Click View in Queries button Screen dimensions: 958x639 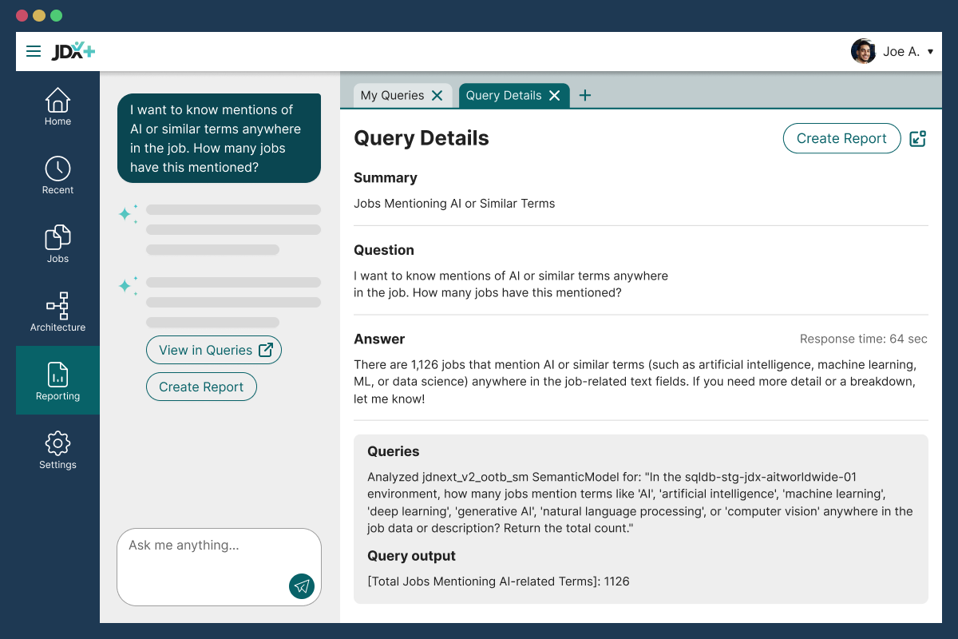tap(214, 350)
